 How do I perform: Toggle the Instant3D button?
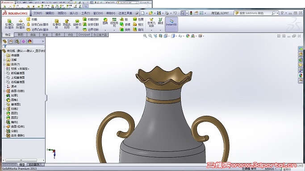click(171, 24)
